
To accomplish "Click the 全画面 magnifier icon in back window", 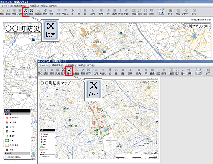I will pyautogui.click(x=38, y=12).
